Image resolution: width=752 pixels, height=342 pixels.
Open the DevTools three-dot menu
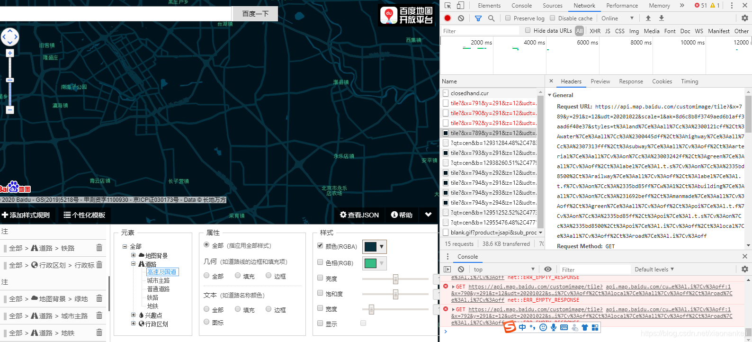pos(732,6)
